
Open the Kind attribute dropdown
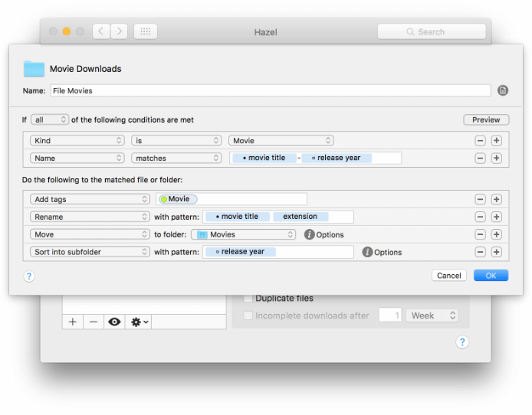click(x=77, y=141)
